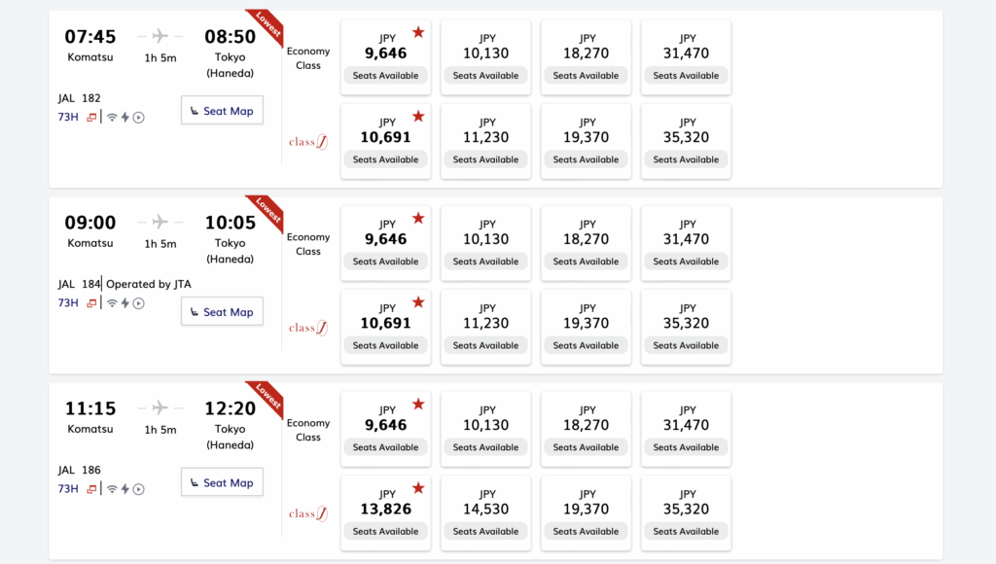Choose the JPY 14,530 Class J fare at 11:15
Viewport: 996px width, 564px height.
486,513
